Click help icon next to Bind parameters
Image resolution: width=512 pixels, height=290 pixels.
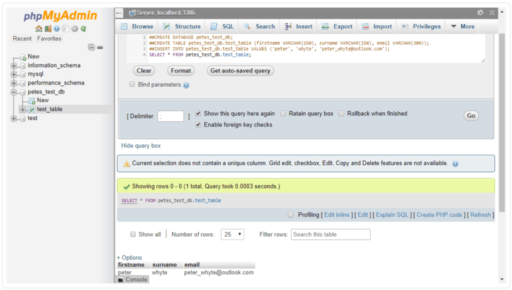coord(186,85)
